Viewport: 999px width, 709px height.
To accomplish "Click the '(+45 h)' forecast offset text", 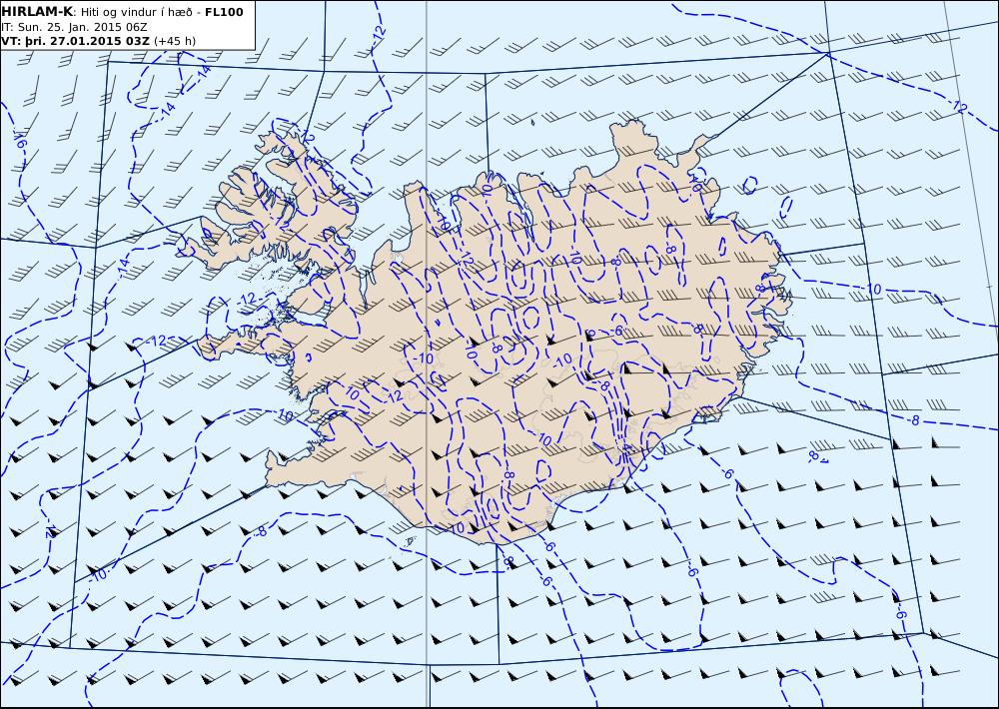I will tap(175, 41).
